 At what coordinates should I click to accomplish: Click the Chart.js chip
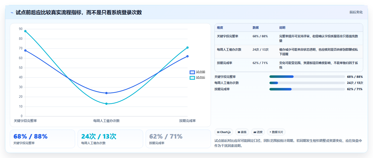point(224,132)
